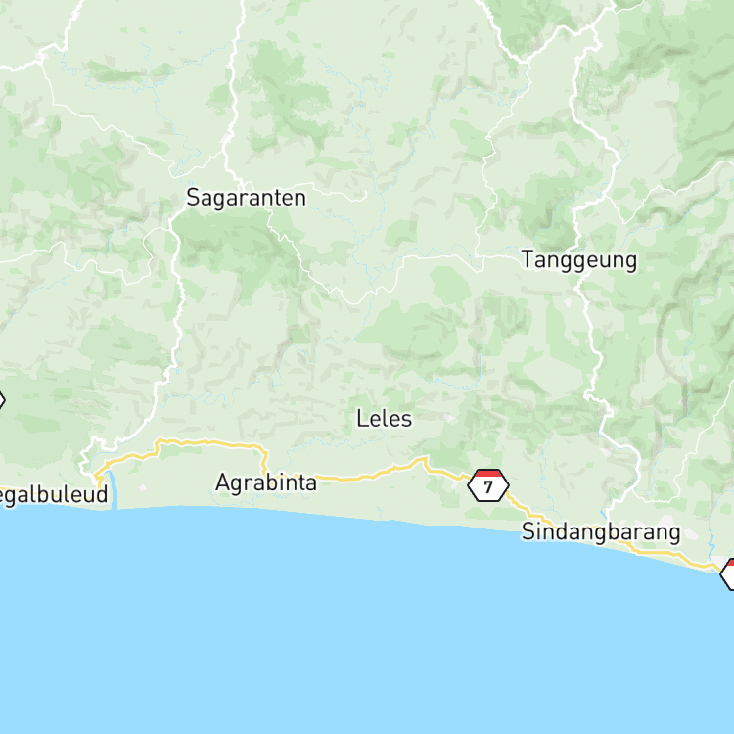Select the Leles place label
This screenshot has height=734, width=734.
tap(385, 418)
